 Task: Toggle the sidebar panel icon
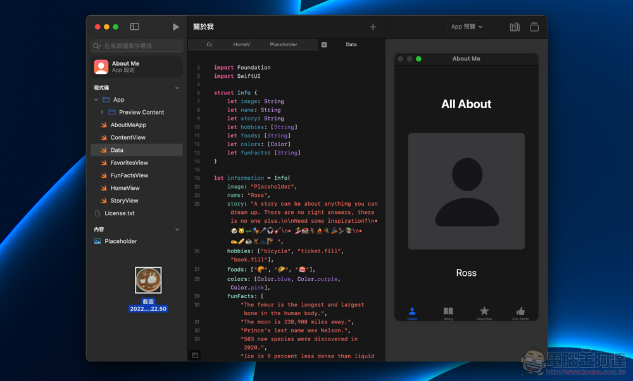point(134,27)
